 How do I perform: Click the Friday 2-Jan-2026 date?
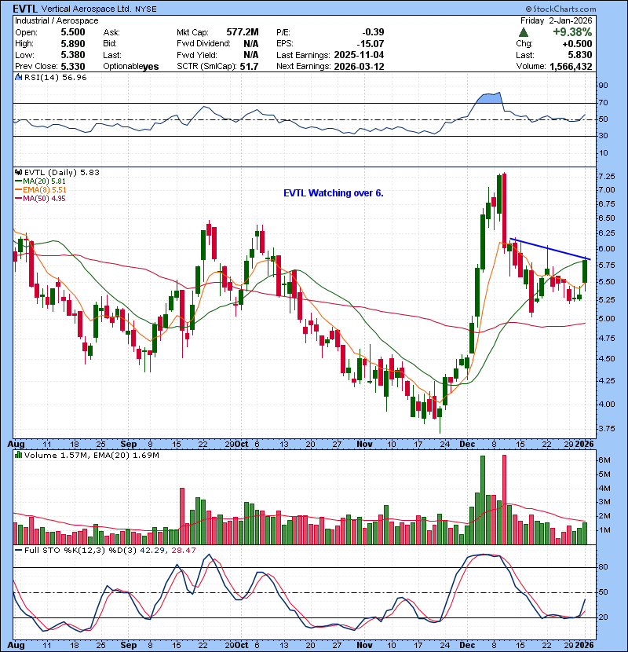click(556, 20)
